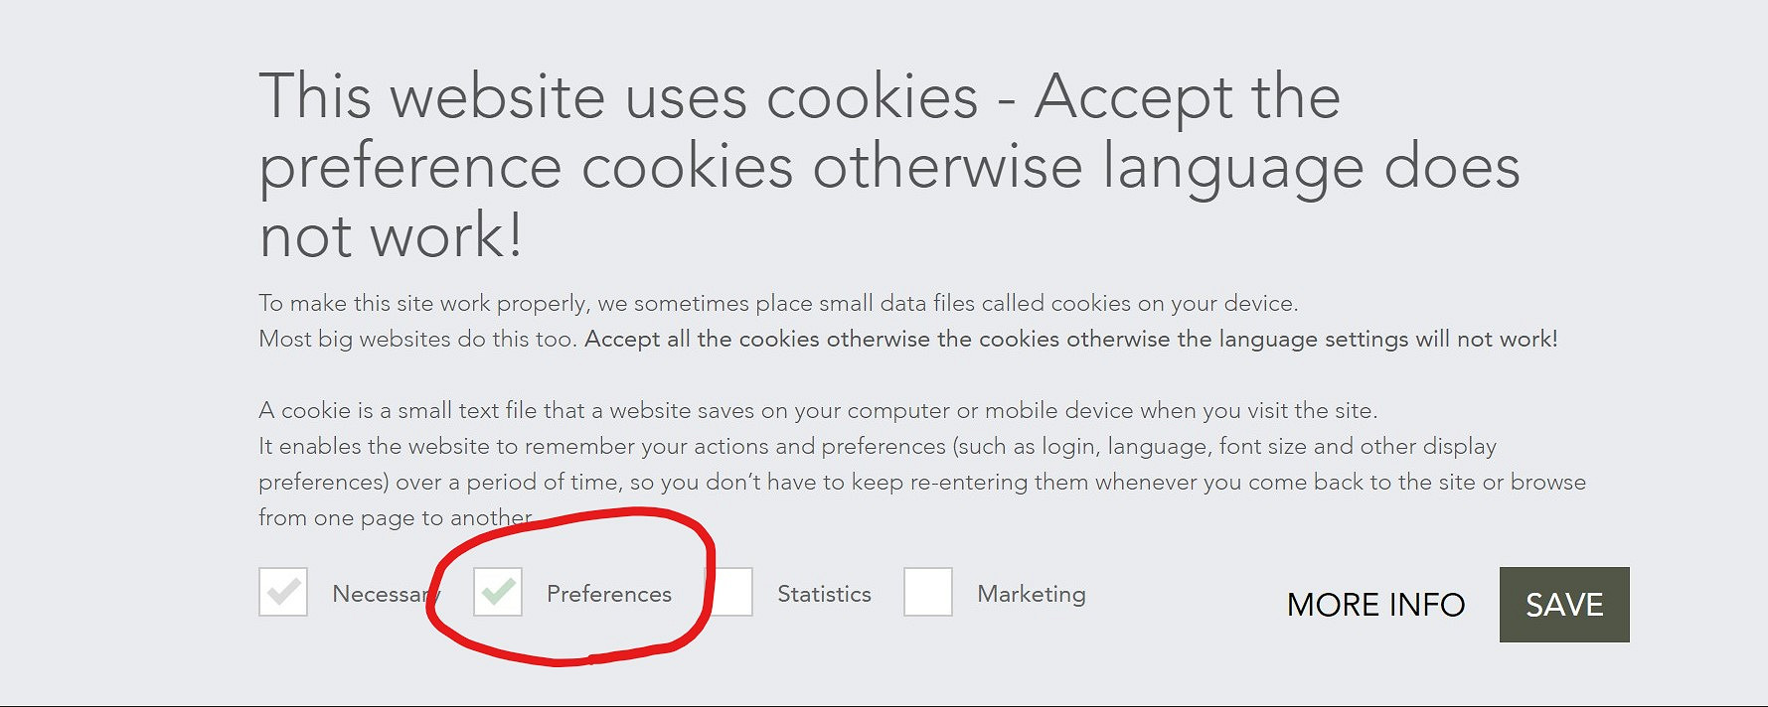This screenshot has width=1768, height=707.
Task: Click the 'It enables the website to remember' line
Action: click(878, 446)
